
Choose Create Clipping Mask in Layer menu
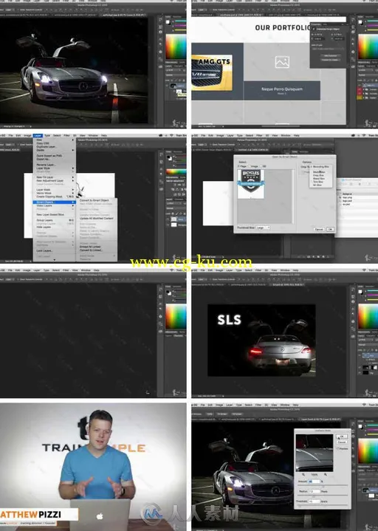(x=54, y=196)
